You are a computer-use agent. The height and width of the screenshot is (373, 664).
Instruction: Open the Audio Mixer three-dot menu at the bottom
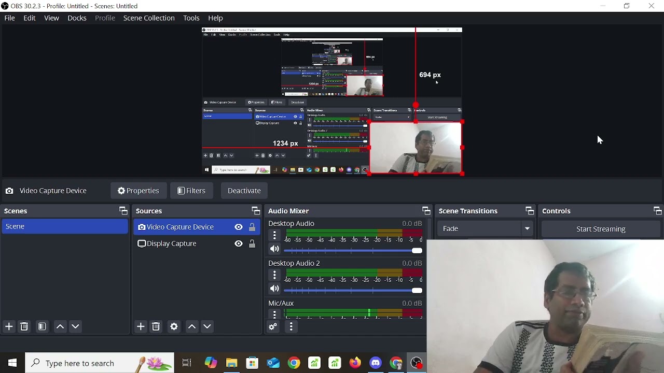pyautogui.click(x=291, y=326)
